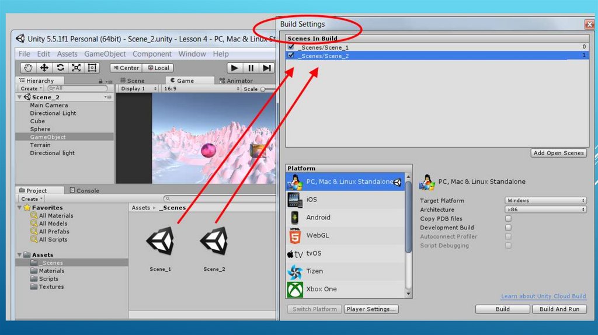Start Play mode
598x335 pixels.
click(235, 68)
